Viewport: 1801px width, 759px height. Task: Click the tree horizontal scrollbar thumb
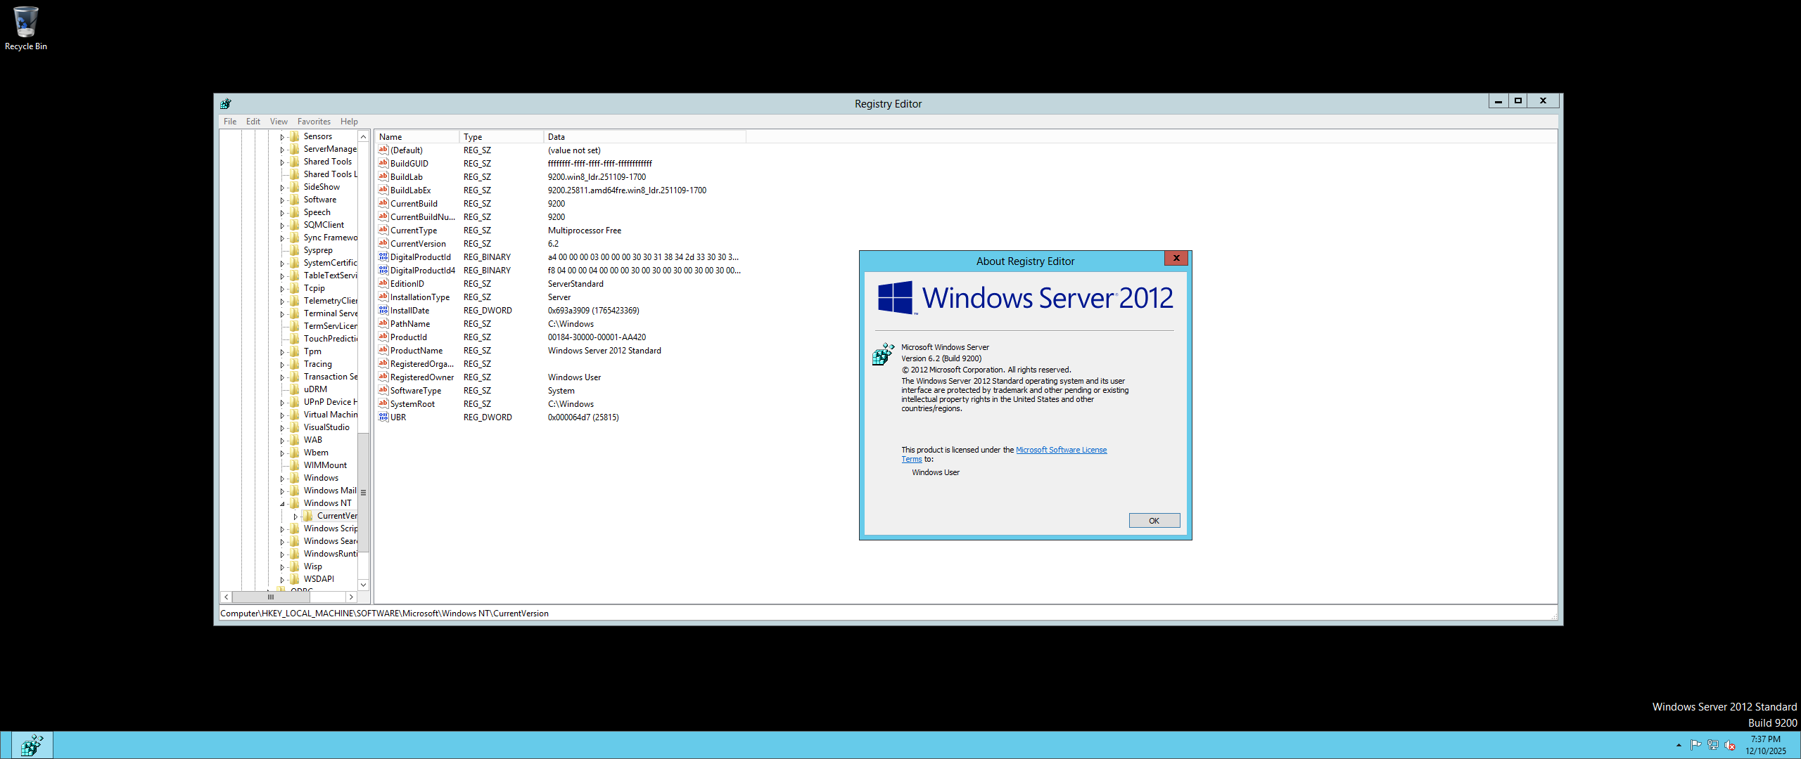270,597
